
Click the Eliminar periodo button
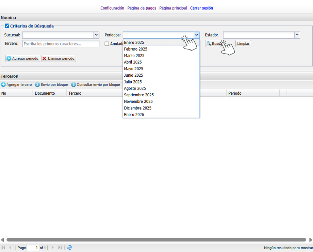(59, 58)
